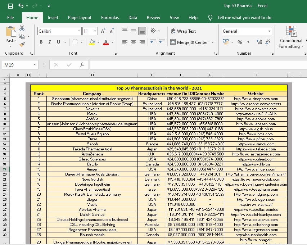The image size is (307, 245).
Task: Set Middle Align vertical alignment
Action: pos(134,31)
